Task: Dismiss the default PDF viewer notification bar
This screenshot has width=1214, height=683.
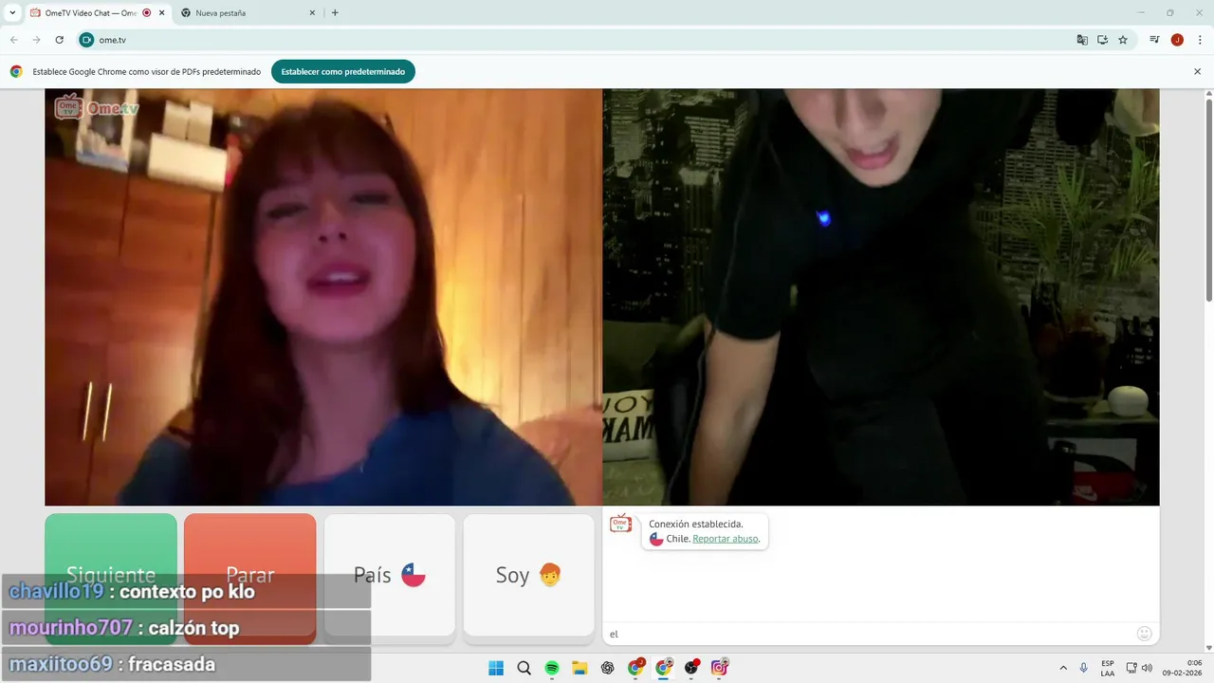Action: 1197,71
